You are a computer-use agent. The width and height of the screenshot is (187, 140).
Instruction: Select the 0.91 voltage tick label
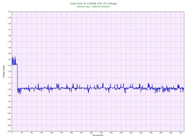pyautogui.click(x=9, y=119)
